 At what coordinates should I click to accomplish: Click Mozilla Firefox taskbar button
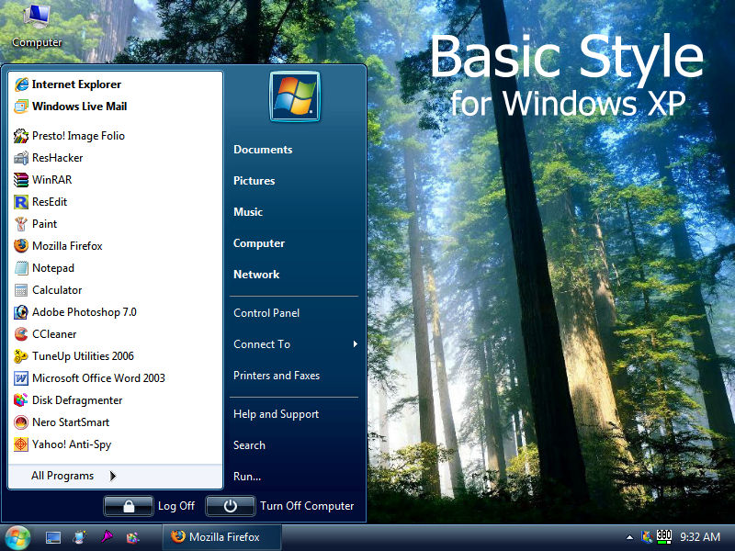pyautogui.click(x=221, y=537)
